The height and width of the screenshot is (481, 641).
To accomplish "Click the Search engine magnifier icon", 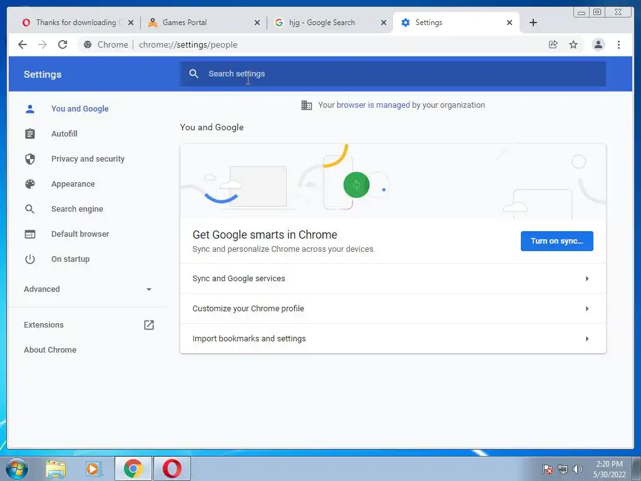I will 30,209.
